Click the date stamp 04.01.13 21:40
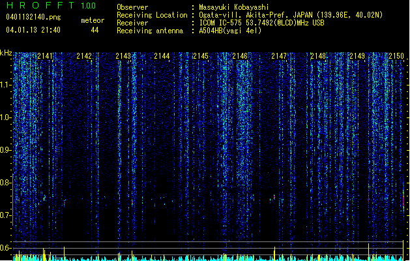This screenshot has height=261, width=410. click(33, 30)
